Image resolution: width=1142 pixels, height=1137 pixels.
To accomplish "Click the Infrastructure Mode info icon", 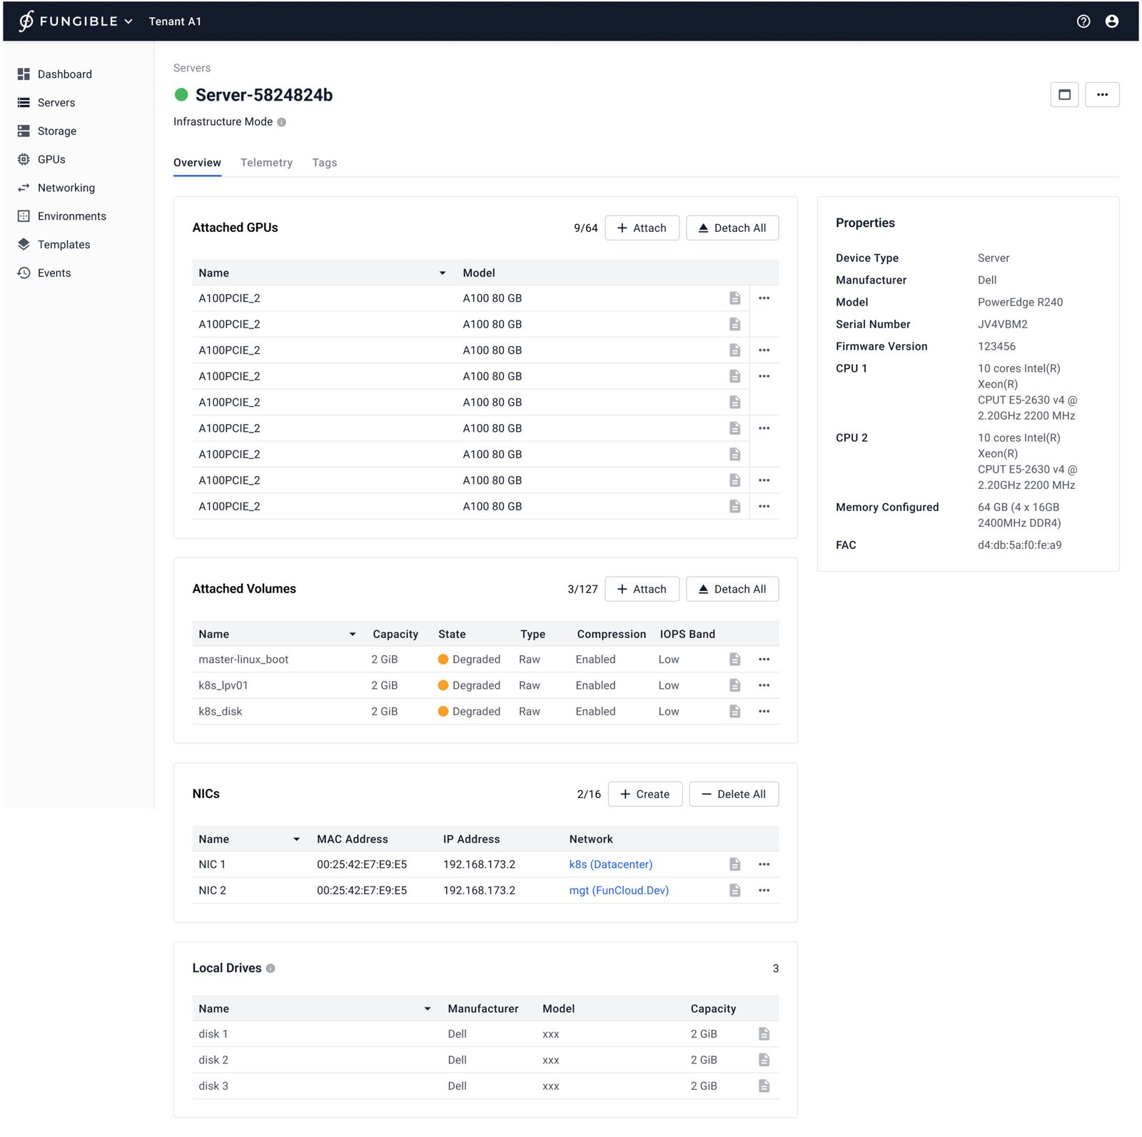I will (282, 122).
